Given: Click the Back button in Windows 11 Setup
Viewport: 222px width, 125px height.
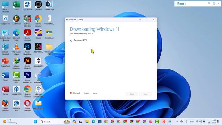Looking at the screenshot, I should [132, 94].
